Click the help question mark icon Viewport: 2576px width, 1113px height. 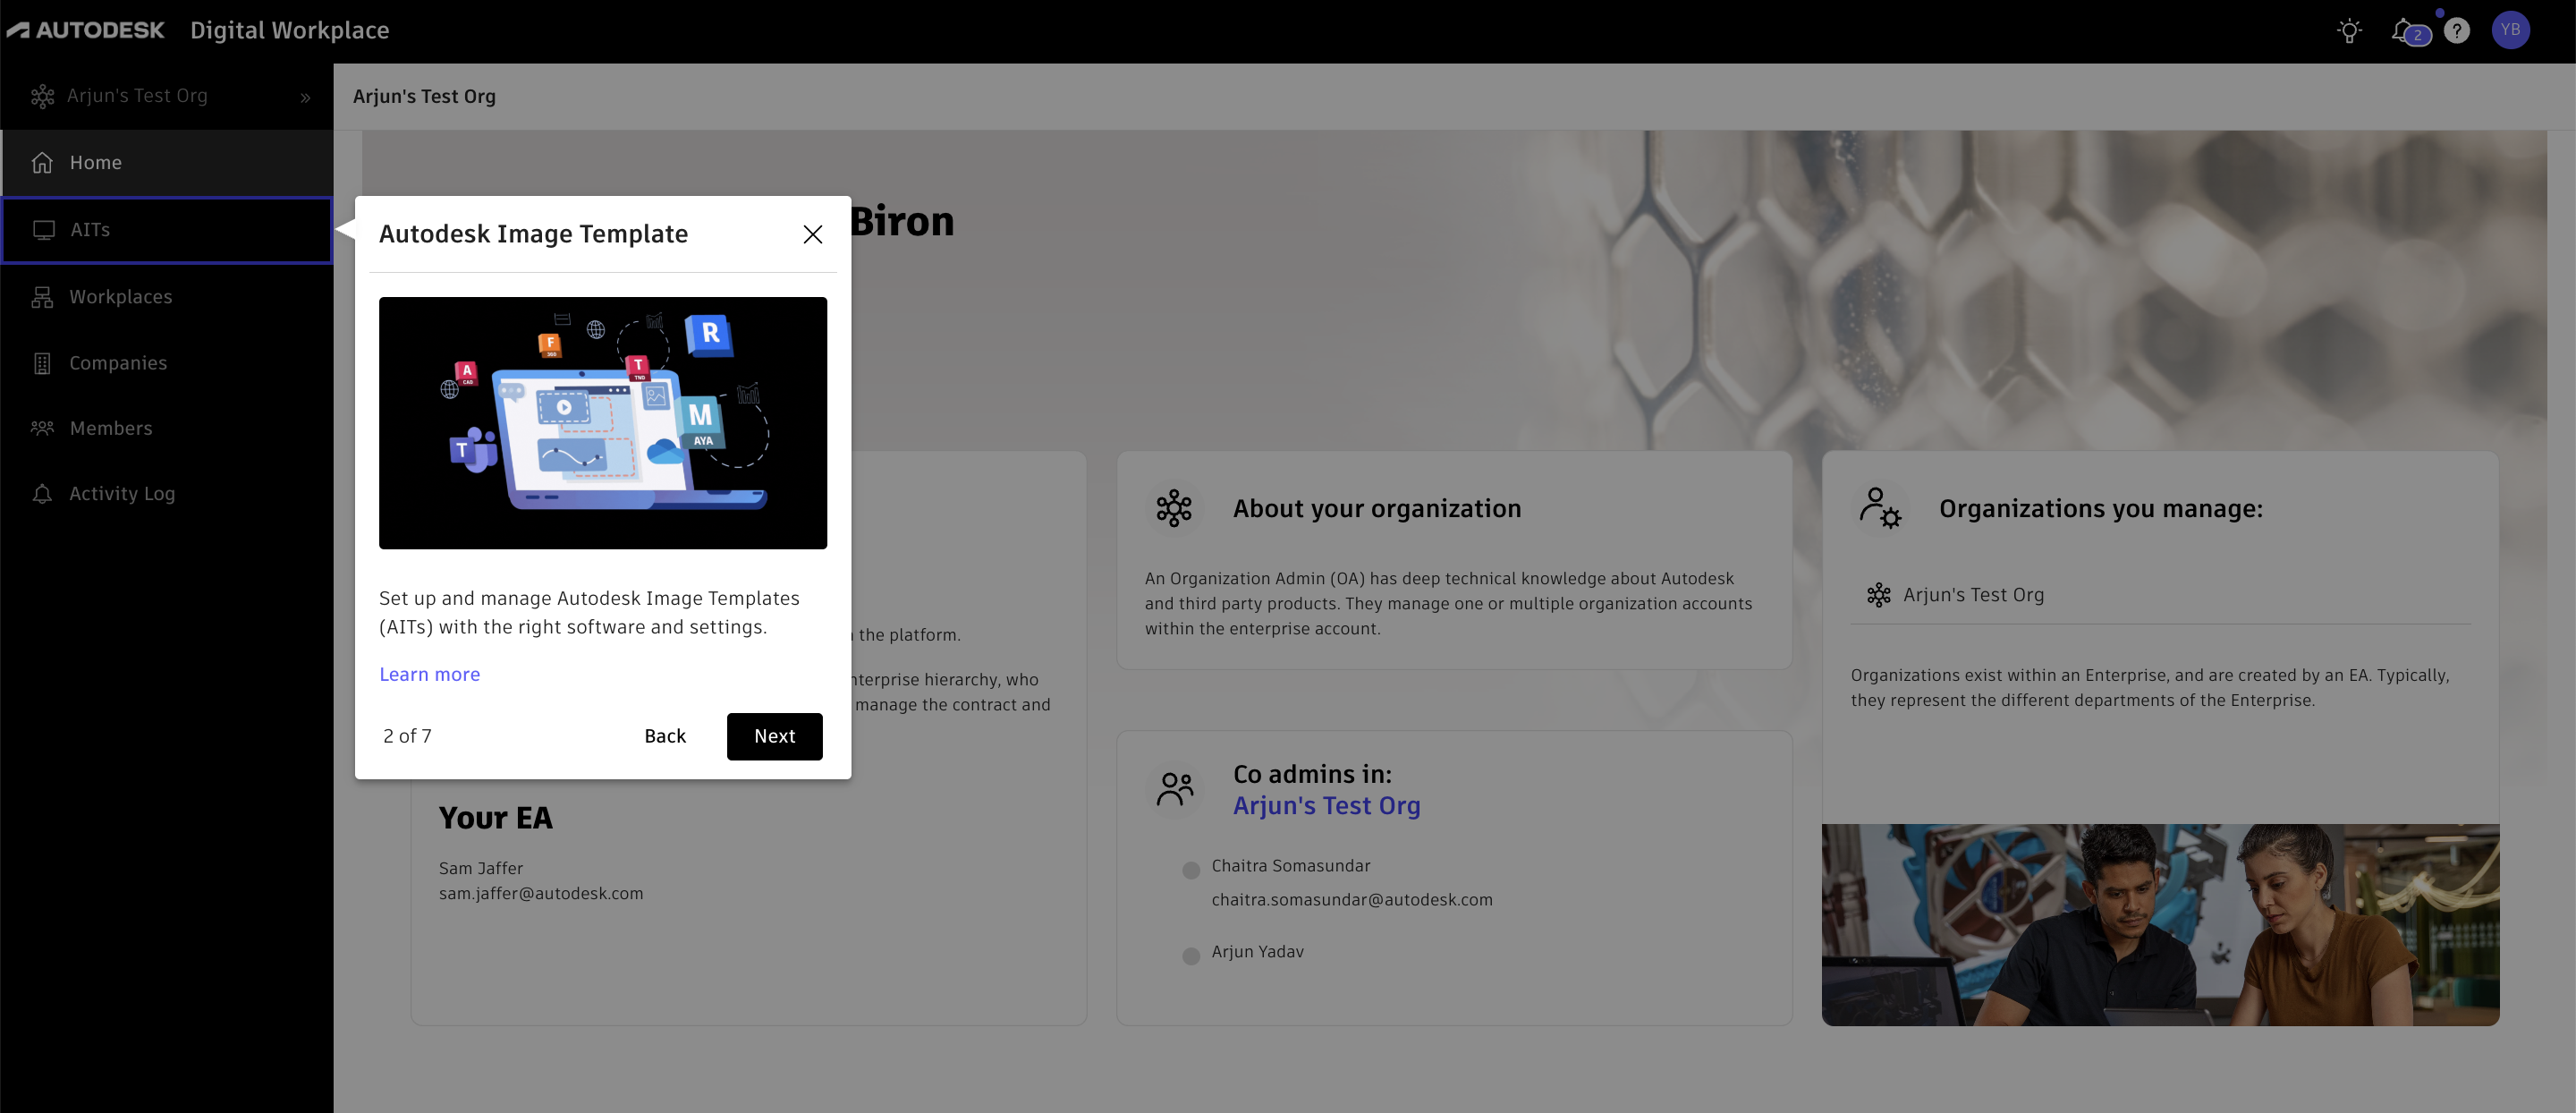(x=2456, y=31)
